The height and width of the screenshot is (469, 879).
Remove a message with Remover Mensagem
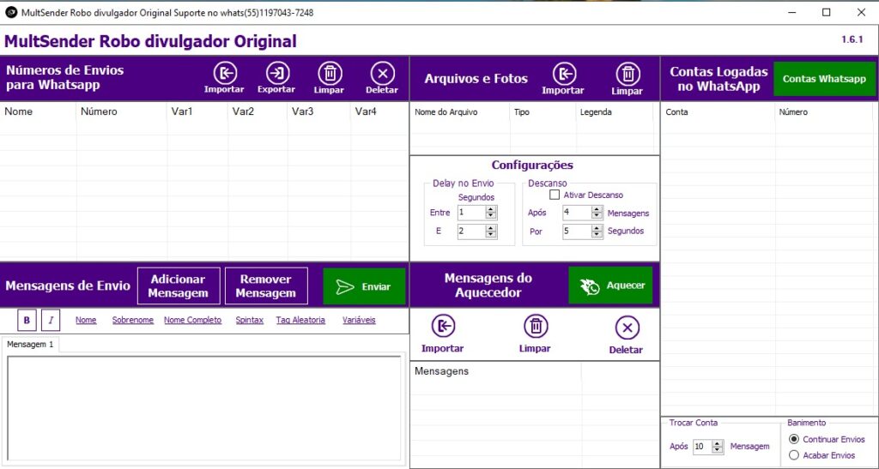tap(266, 286)
